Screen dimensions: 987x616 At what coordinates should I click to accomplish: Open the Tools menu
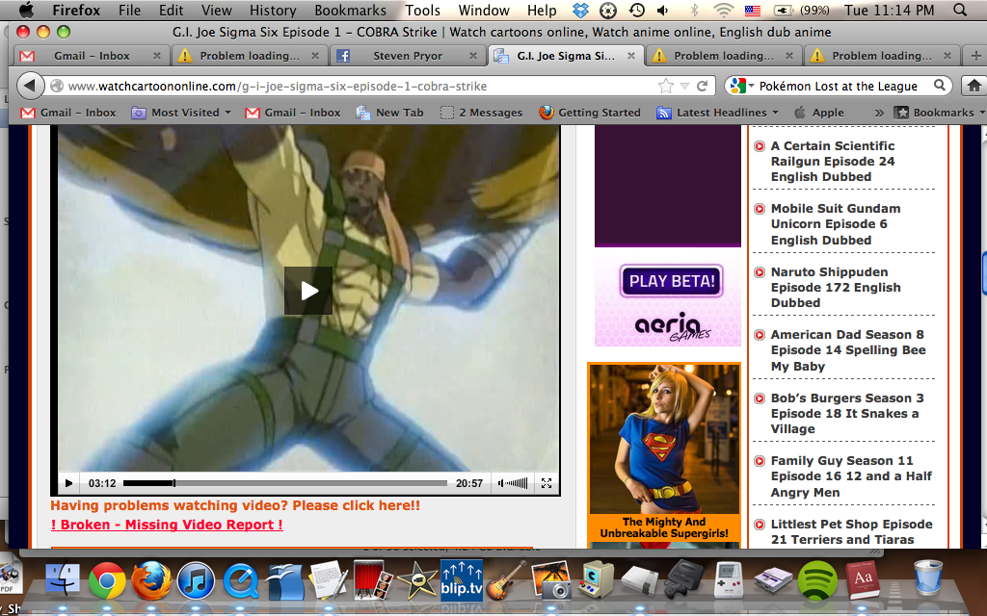coord(422,10)
